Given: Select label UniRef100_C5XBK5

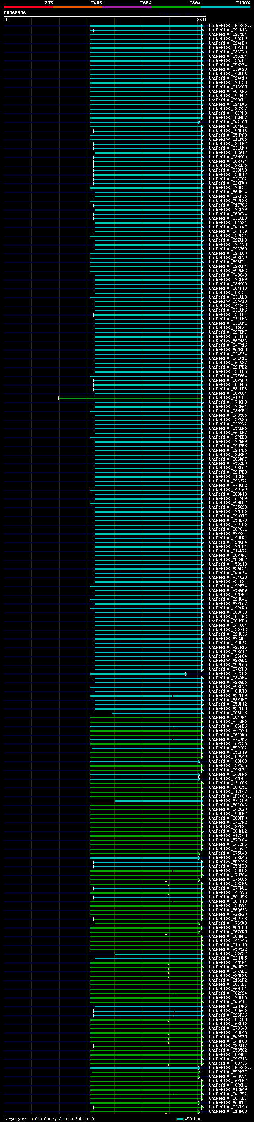Looking at the screenshot, I should (x=227, y=429).
